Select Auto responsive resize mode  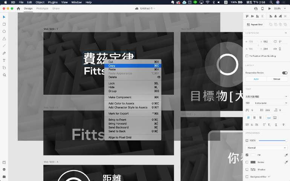[x=256, y=79]
